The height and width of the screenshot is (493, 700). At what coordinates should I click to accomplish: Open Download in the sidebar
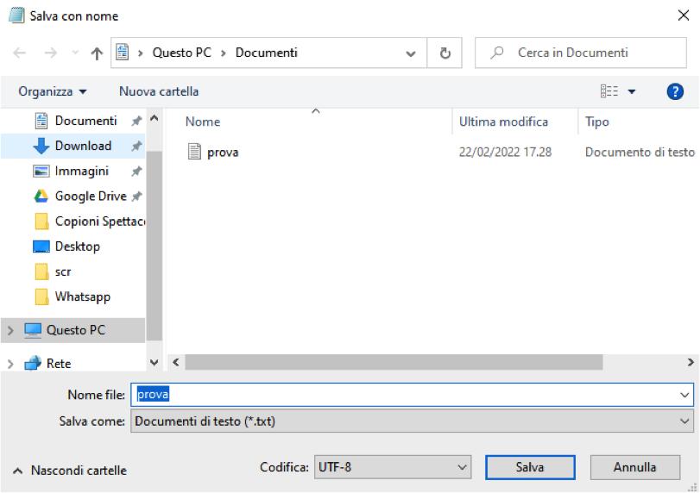[83, 146]
